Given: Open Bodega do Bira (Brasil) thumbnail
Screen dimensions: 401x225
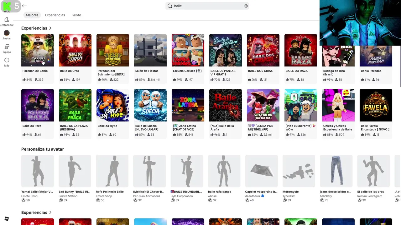Looking at the screenshot, I should point(338,56).
